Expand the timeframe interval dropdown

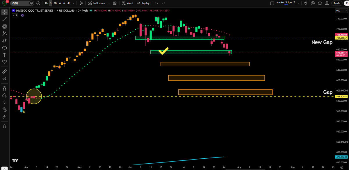click(74, 3)
